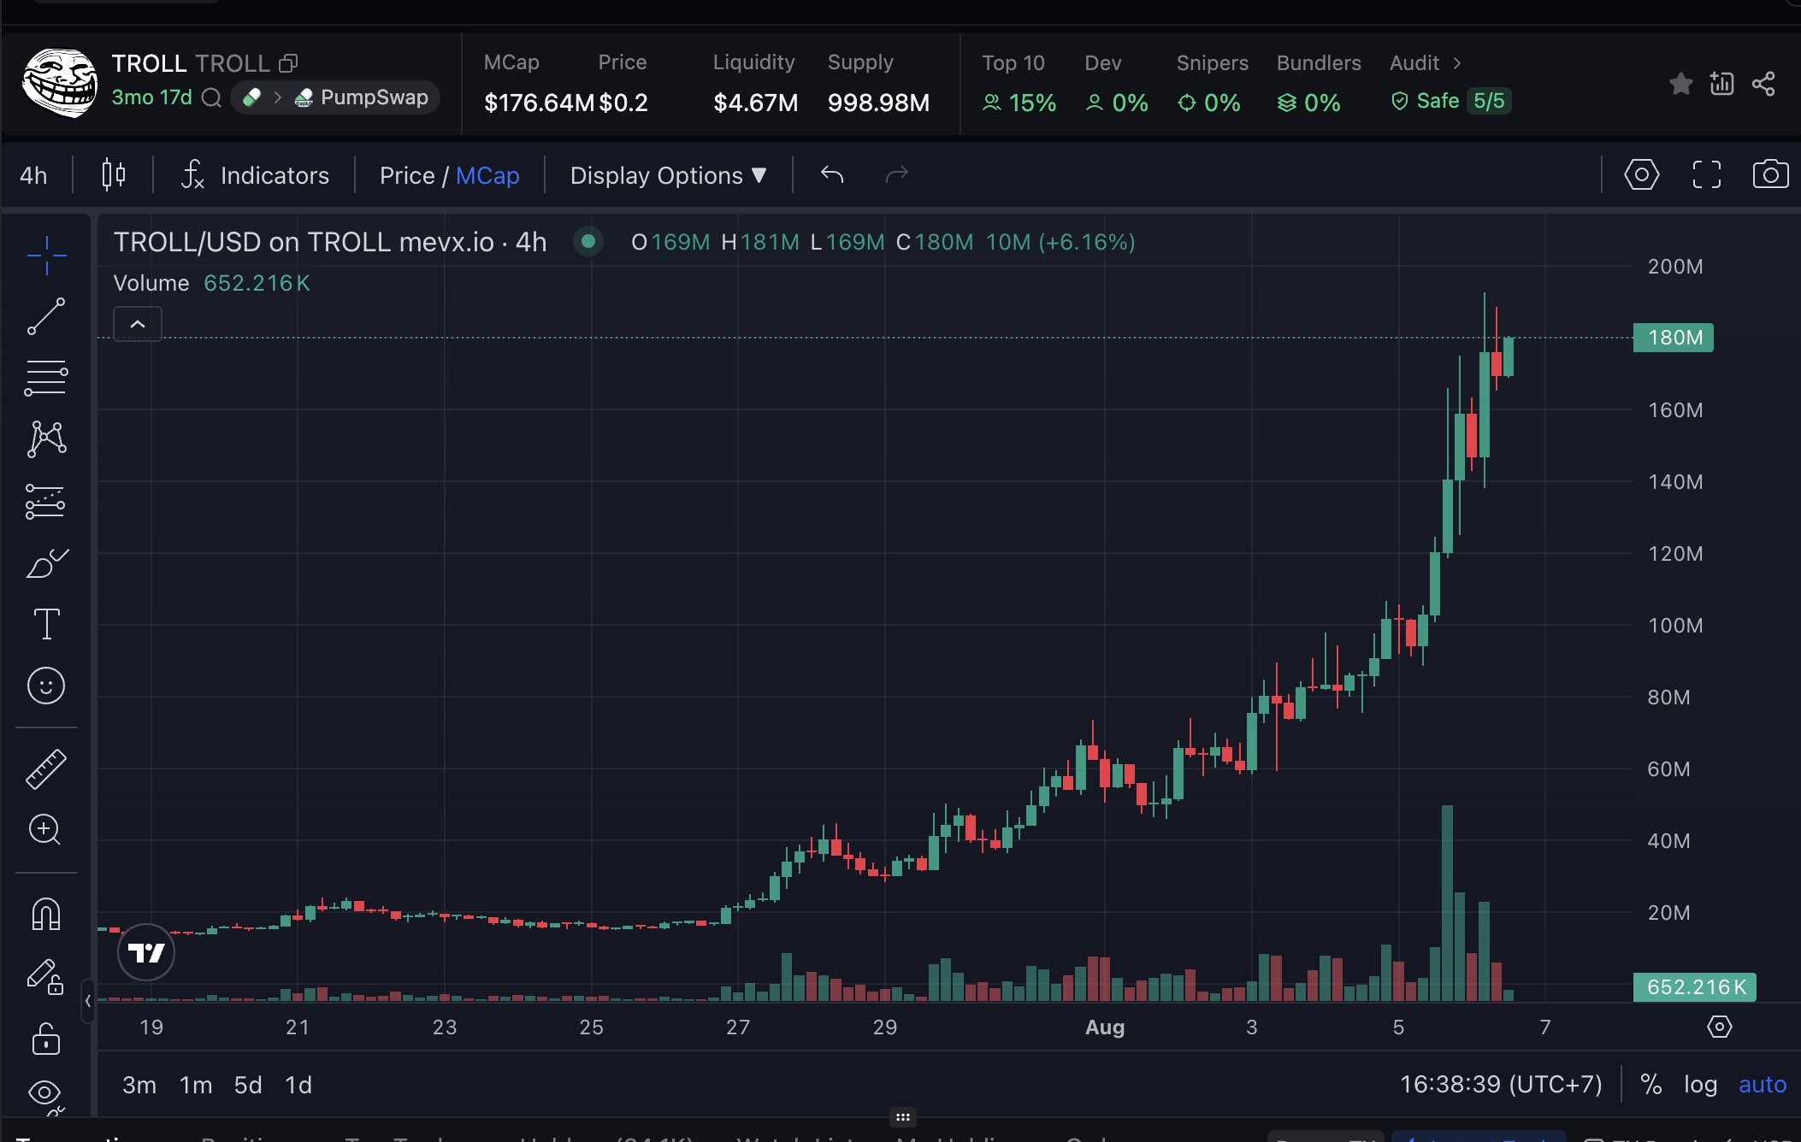Select the text annotation tool
Screen dimensions: 1801x1142
point(46,624)
